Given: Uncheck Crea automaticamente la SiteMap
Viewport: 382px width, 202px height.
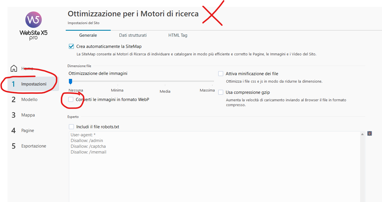Looking at the screenshot, I should (71, 46).
